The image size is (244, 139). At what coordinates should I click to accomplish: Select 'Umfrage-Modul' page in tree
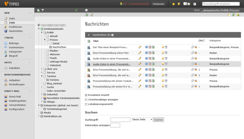58,62
